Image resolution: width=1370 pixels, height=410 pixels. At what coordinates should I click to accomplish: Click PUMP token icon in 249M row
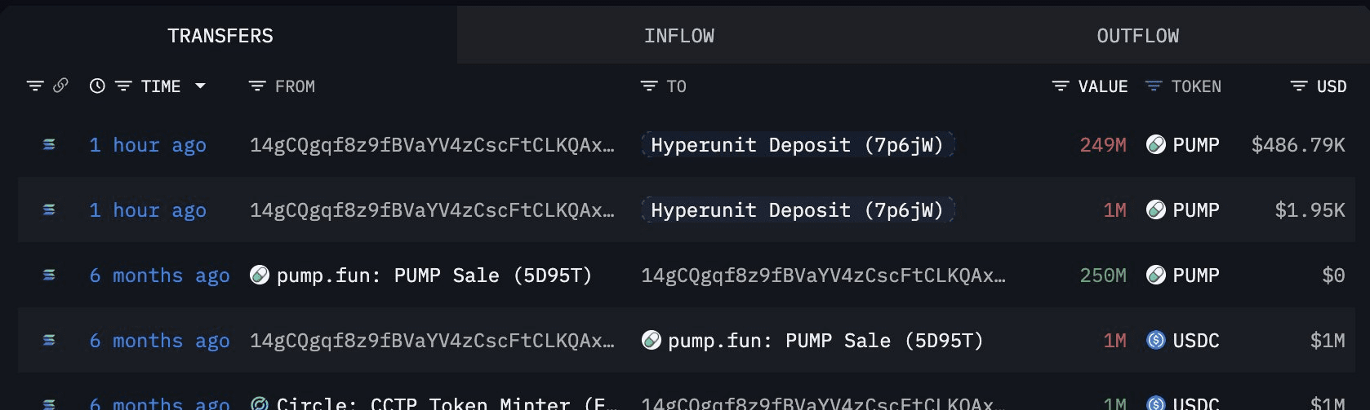1155,144
